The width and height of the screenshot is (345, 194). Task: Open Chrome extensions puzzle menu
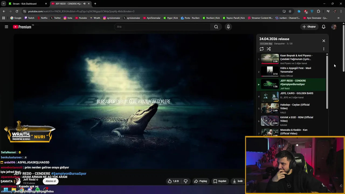[x=319, y=11]
